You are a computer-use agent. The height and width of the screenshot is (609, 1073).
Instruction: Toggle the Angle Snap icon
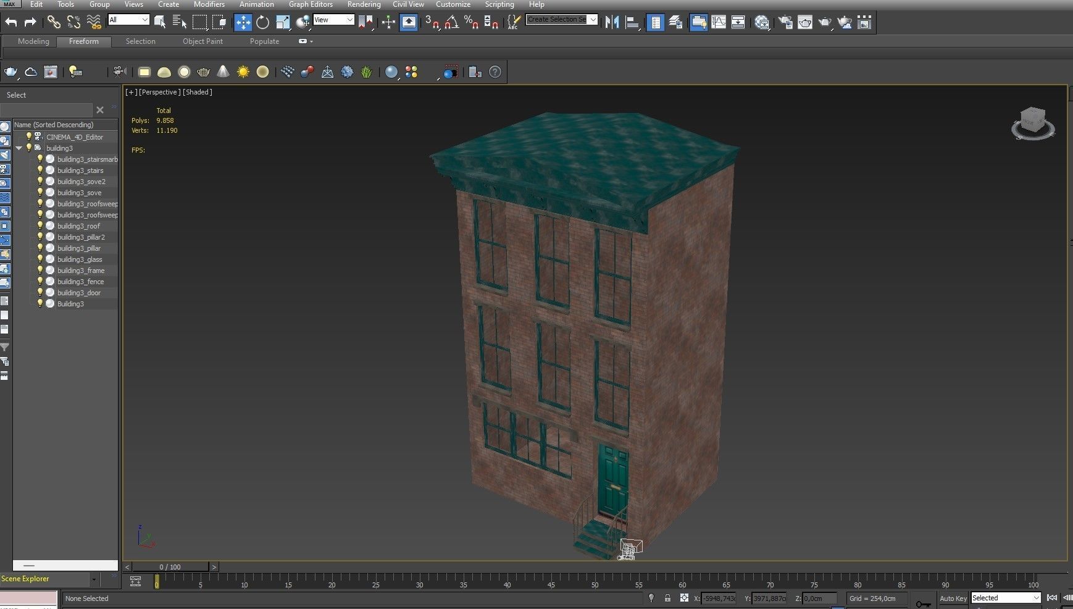click(x=452, y=22)
